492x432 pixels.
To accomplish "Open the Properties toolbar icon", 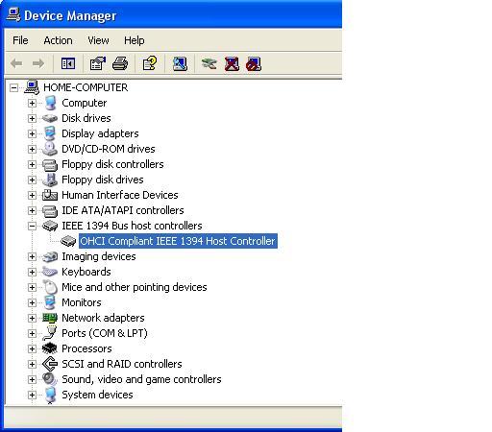I will [98, 63].
